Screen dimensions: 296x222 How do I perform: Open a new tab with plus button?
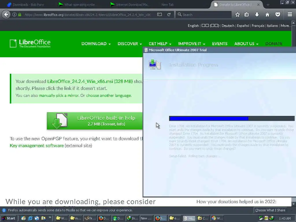pyautogui.click(x=268, y=5)
